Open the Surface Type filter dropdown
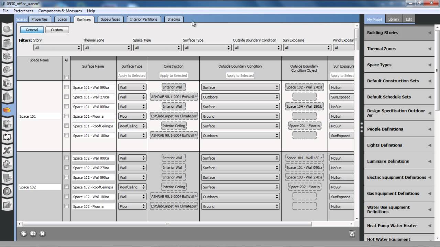 click(x=207, y=48)
